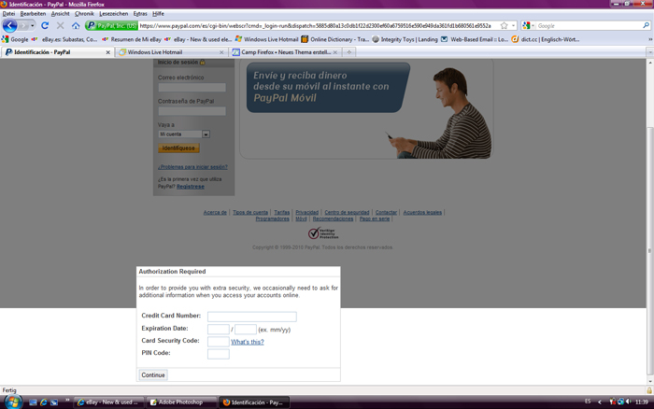The height and width of the screenshot is (409, 654).
Task: Open the back/forward history dropdown arrow
Action: [32, 26]
